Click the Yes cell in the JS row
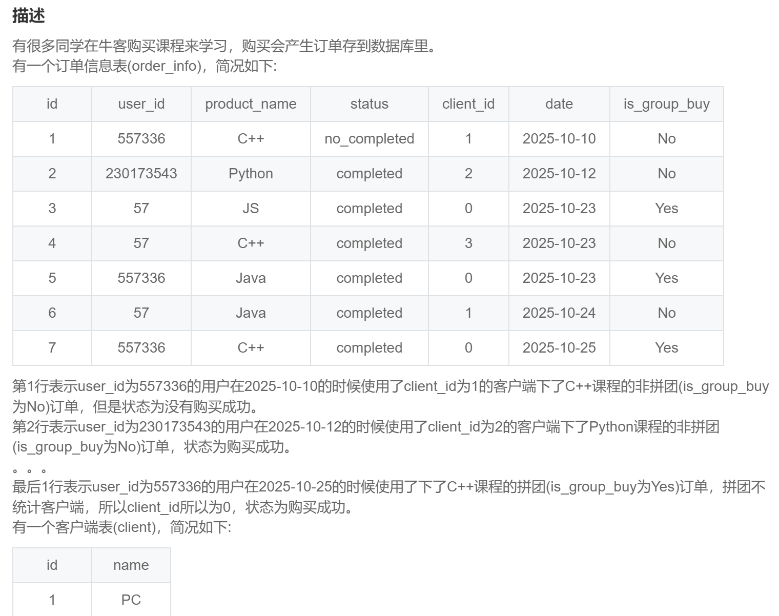This screenshot has height=616, width=779. [x=666, y=209]
